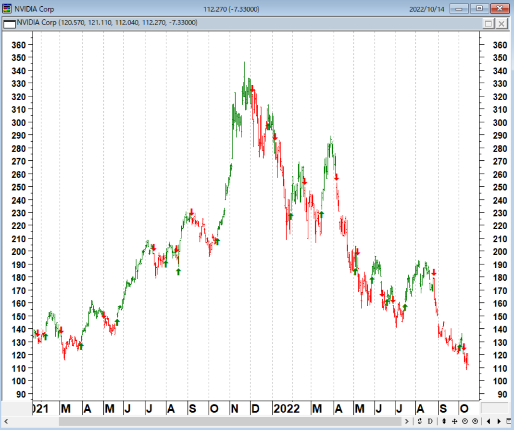Screen dimensions: 514x430
Task: Zoom in with the plus circle icon
Action: 475,421
